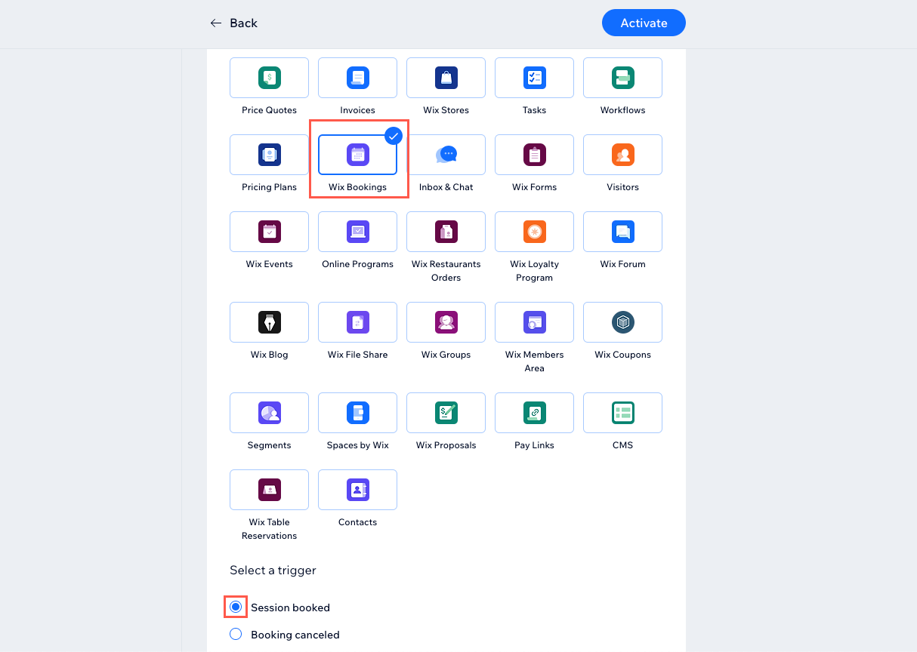The width and height of the screenshot is (917, 652).
Task: Select the Wix Restaurants Orders icon
Action: click(446, 231)
